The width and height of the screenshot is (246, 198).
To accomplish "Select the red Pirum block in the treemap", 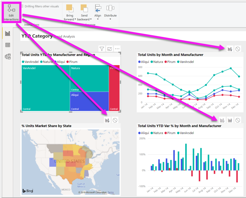I will tap(114, 88).
